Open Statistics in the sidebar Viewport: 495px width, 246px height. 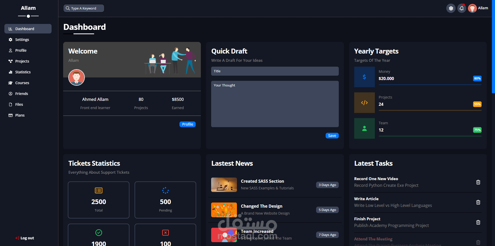click(28, 72)
